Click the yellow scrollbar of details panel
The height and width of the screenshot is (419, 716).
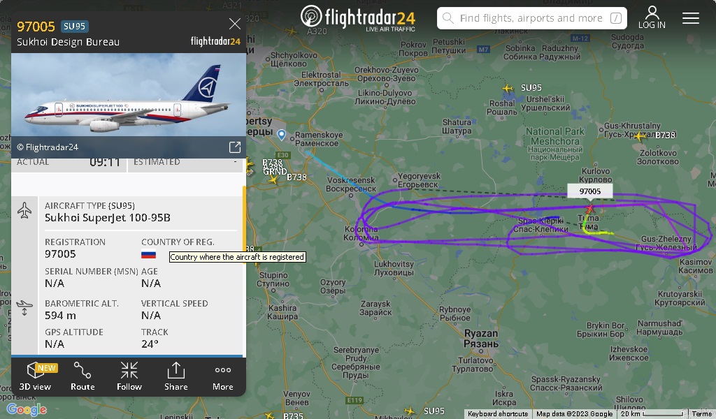[x=244, y=214]
